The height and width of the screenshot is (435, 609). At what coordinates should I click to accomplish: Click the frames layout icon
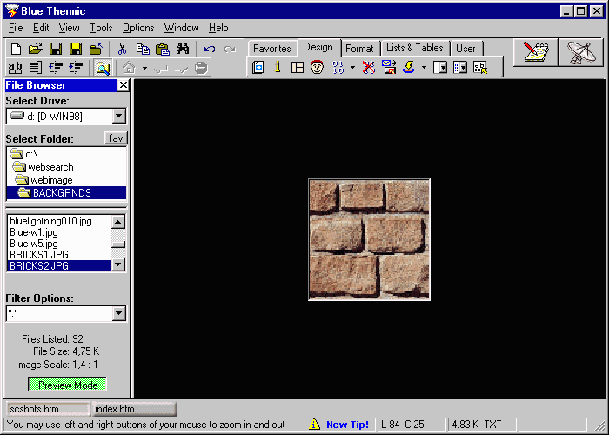pos(298,67)
